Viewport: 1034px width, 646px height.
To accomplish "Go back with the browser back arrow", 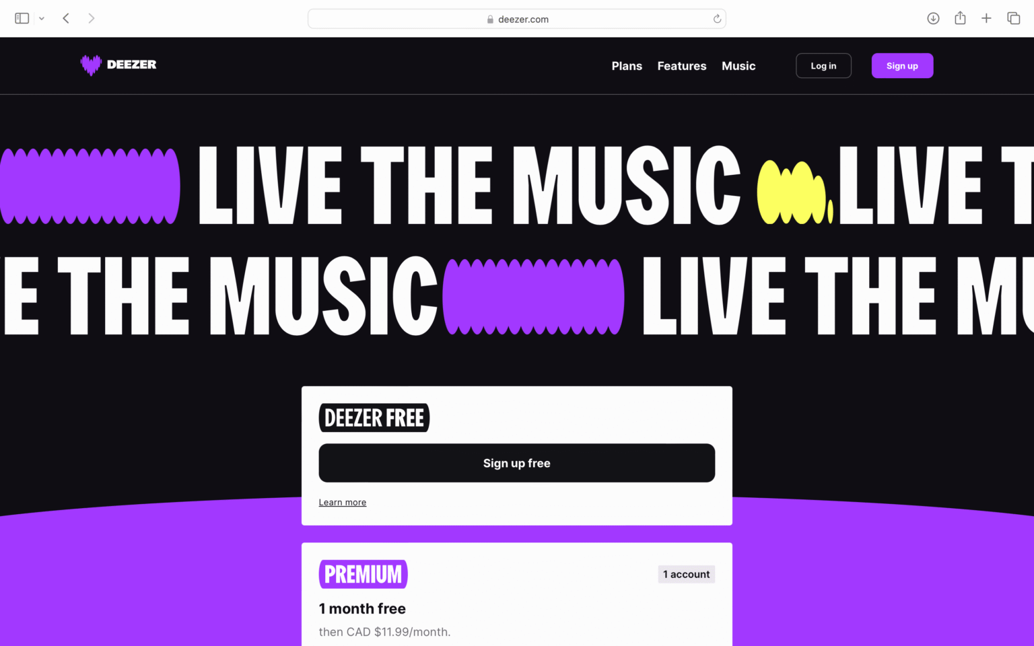I will (x=66, y=18).
